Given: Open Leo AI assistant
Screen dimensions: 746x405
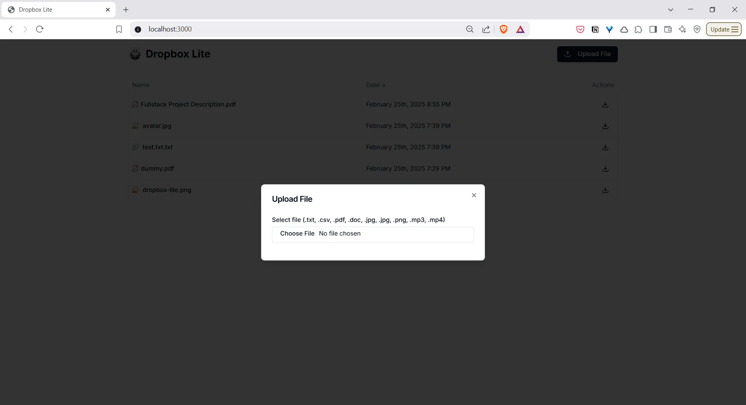Looking at the screenshot, I should coord(682,29).
